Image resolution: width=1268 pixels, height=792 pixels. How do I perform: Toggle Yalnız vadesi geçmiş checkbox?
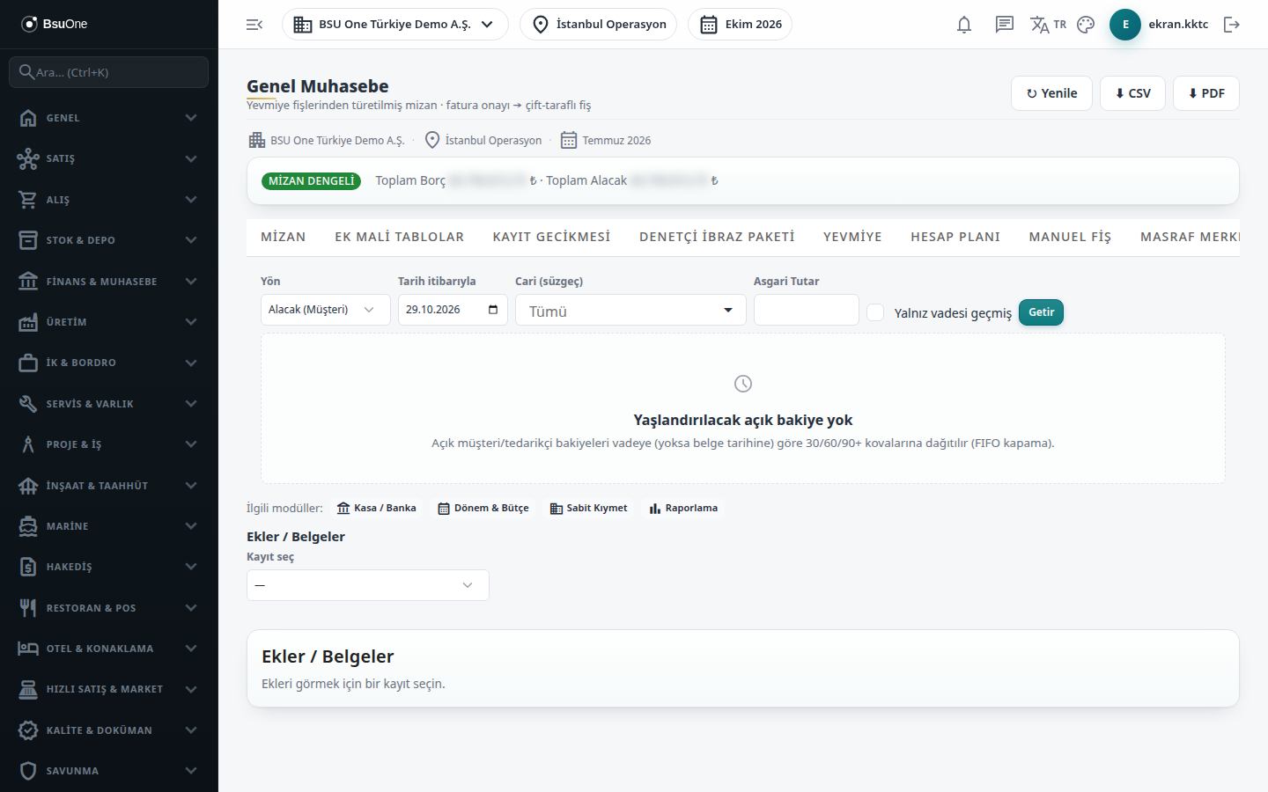[x=875, y=312]
